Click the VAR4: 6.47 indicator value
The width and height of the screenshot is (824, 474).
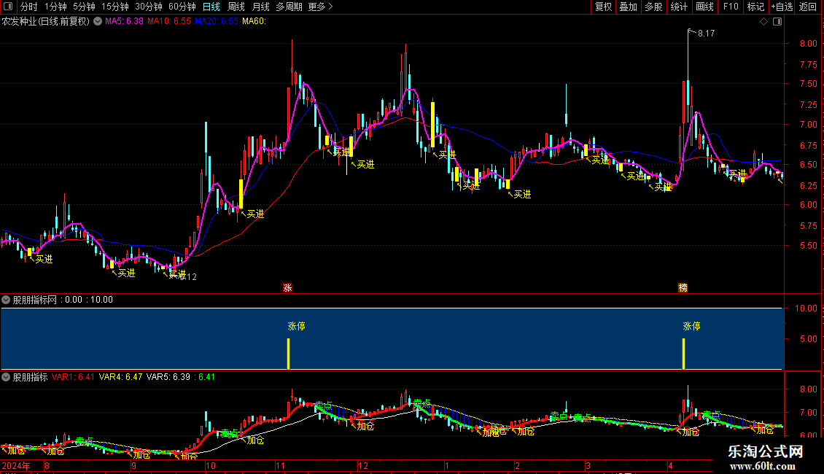click(120, 377)
